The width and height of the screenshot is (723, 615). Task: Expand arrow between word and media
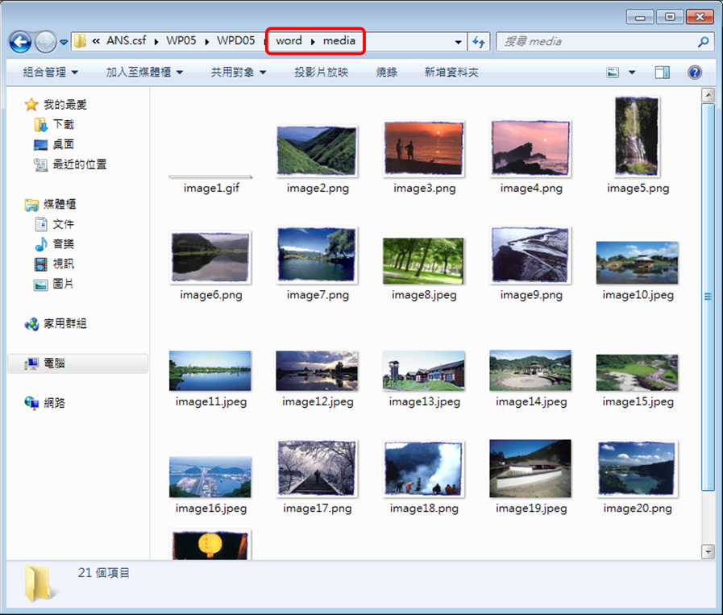(x=313, y=42)
